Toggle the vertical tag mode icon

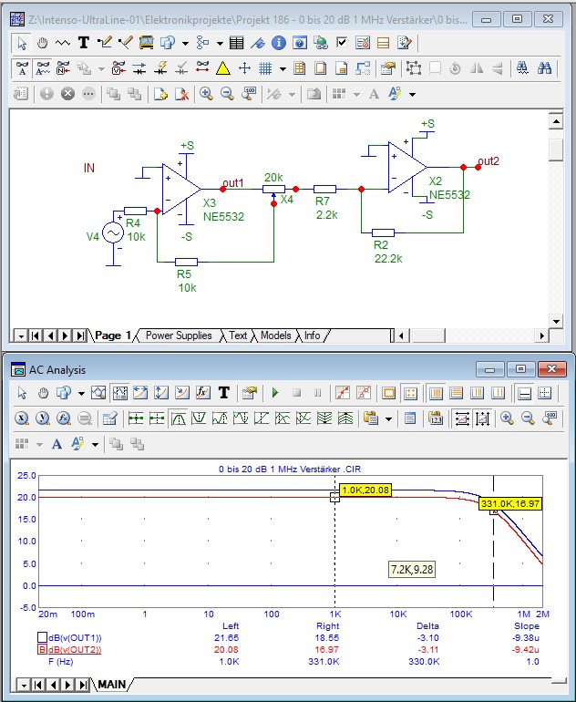(x=482, y=418)
